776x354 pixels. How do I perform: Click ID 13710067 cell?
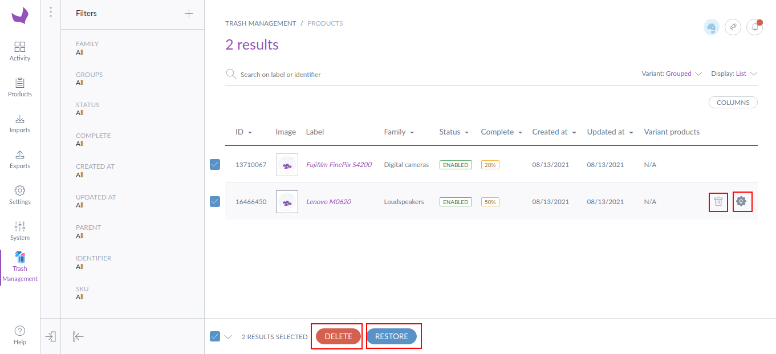[251, 165]
